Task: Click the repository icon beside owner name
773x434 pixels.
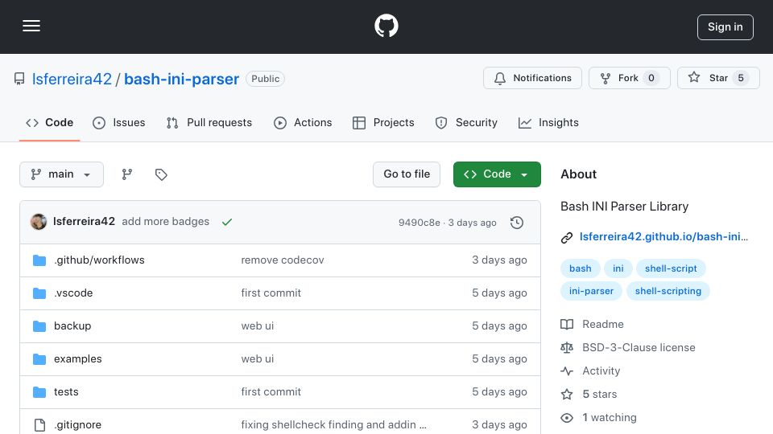Action: tap(19, 79)
